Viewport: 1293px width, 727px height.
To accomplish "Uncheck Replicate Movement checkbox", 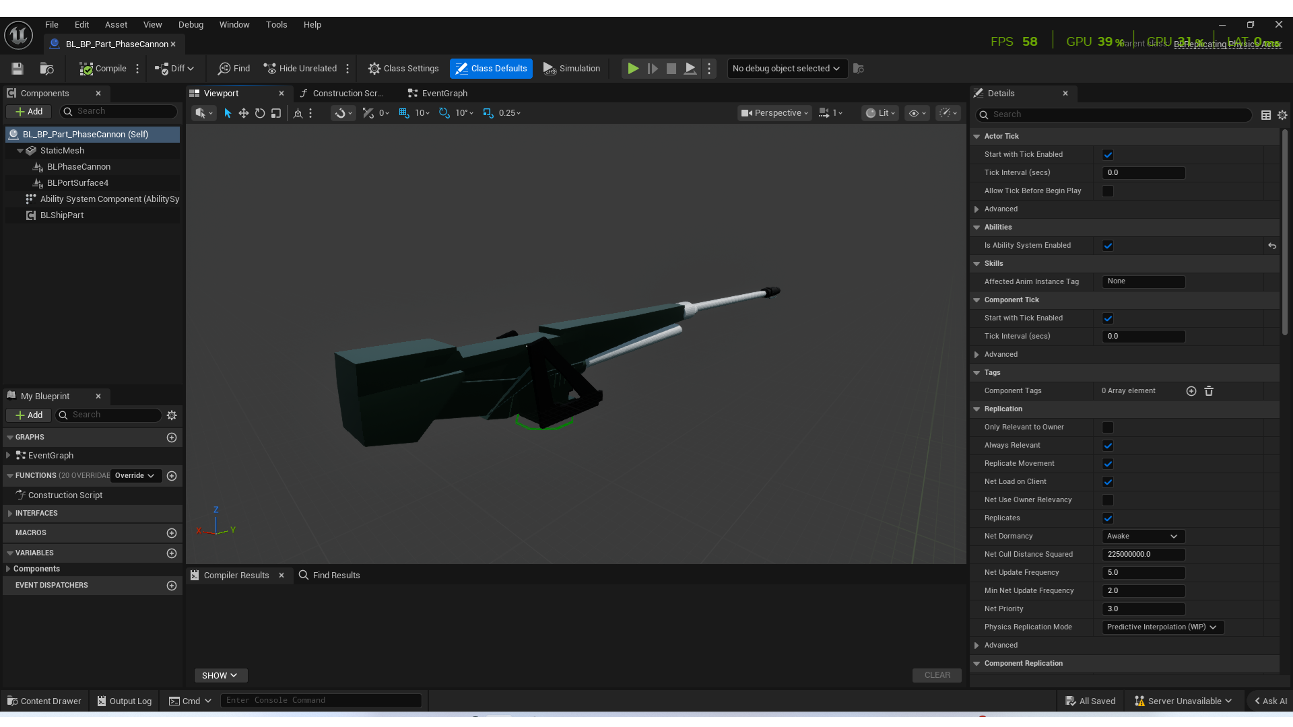I will point(1108,464).
